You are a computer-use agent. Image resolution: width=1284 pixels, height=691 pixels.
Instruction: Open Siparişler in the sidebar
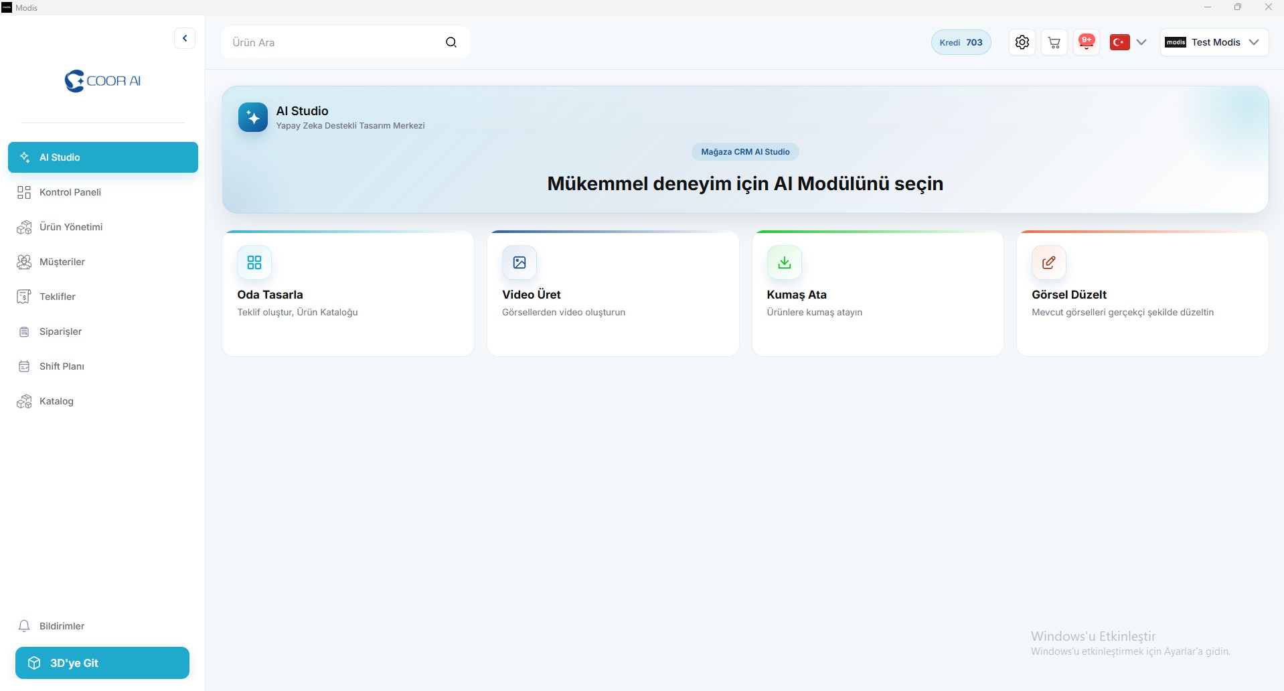tap(103, 331)
